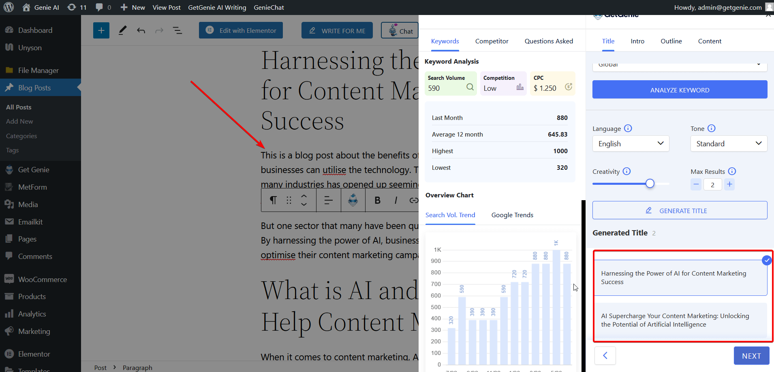
Task: Adjust the Creativity slider handle
Action: point(650,184)
